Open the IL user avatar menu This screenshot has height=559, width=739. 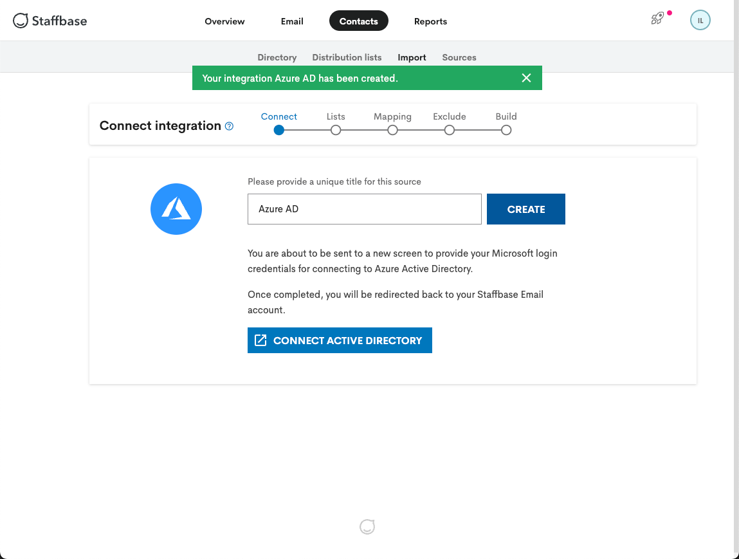(700, 21)
